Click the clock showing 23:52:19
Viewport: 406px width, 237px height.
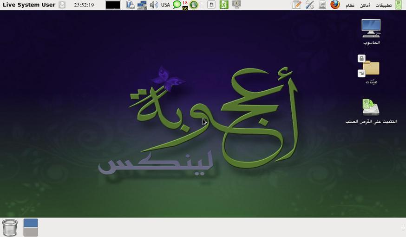84,5
